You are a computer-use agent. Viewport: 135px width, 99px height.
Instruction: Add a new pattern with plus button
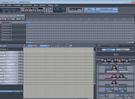8,19
